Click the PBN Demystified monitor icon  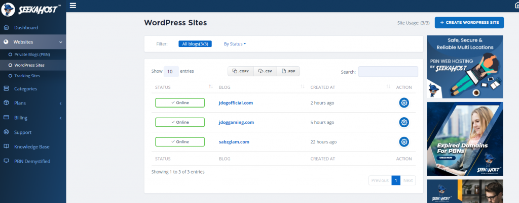(x=6, y=161)
